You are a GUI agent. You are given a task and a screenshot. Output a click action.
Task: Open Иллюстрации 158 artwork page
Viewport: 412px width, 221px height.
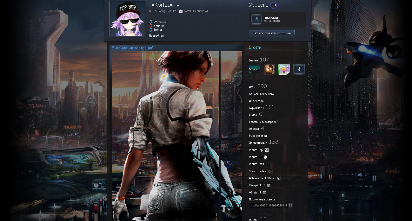pyautogui.click(x=263, y=142)
